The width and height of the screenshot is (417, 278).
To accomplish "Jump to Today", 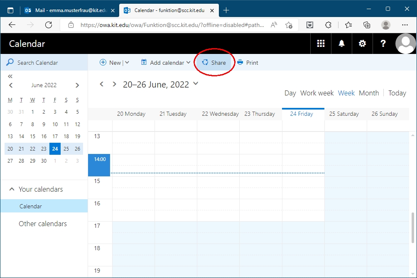I will click(x=397, y=93).
